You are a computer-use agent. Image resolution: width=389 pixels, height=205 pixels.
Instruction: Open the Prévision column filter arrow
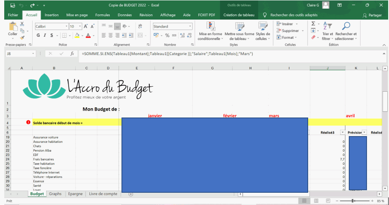(364, 132)
